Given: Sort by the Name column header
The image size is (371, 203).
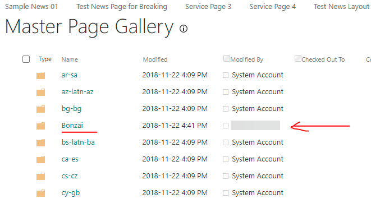Looking at the screenshot, I should 70,59.
